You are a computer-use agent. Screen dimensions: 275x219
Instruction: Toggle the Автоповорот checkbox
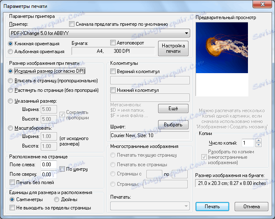tap(113, 42)
